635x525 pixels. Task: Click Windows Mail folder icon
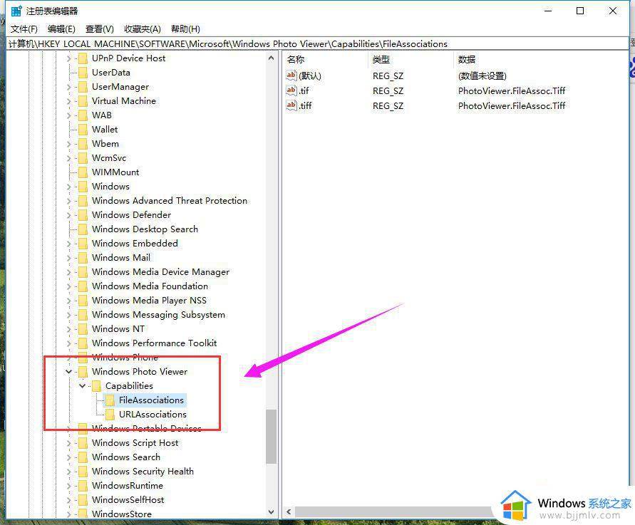click(x=83, y=257)
